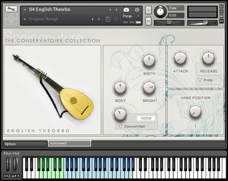228x181 pixels.
Task: Click the Tune knob
Action: pyautogui.click(x=160, y=12)
